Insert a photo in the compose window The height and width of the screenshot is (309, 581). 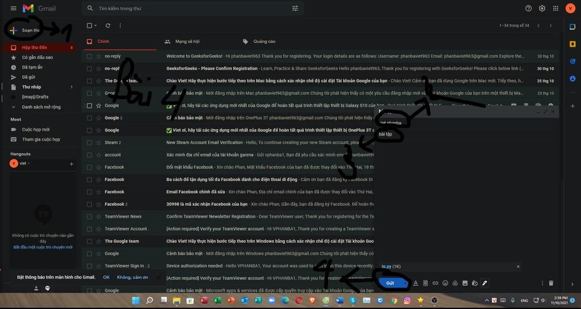pyautogui.click(x=465, y=283)
